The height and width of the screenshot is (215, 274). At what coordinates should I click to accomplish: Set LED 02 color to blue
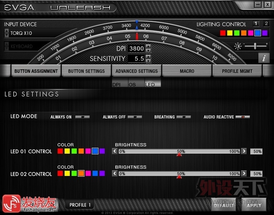click(95, 174)
